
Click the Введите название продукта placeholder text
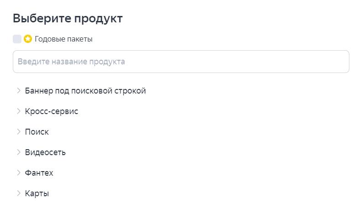[x=71, y=62]
